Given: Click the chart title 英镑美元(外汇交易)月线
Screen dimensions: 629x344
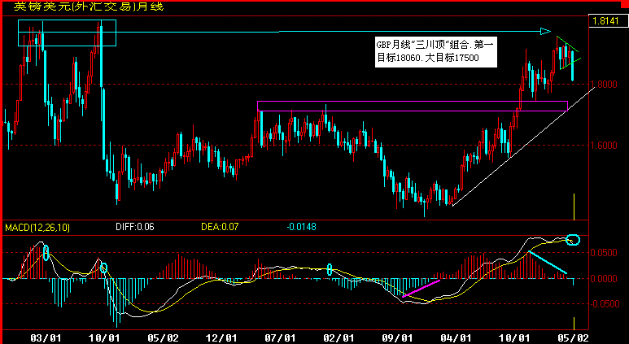Looking at the screenshot, I should point(89,7).
